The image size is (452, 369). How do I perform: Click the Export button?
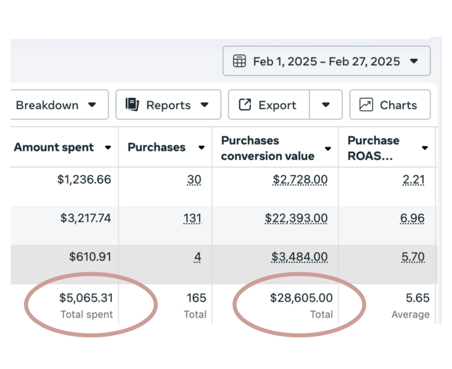(x=269, y=105)
